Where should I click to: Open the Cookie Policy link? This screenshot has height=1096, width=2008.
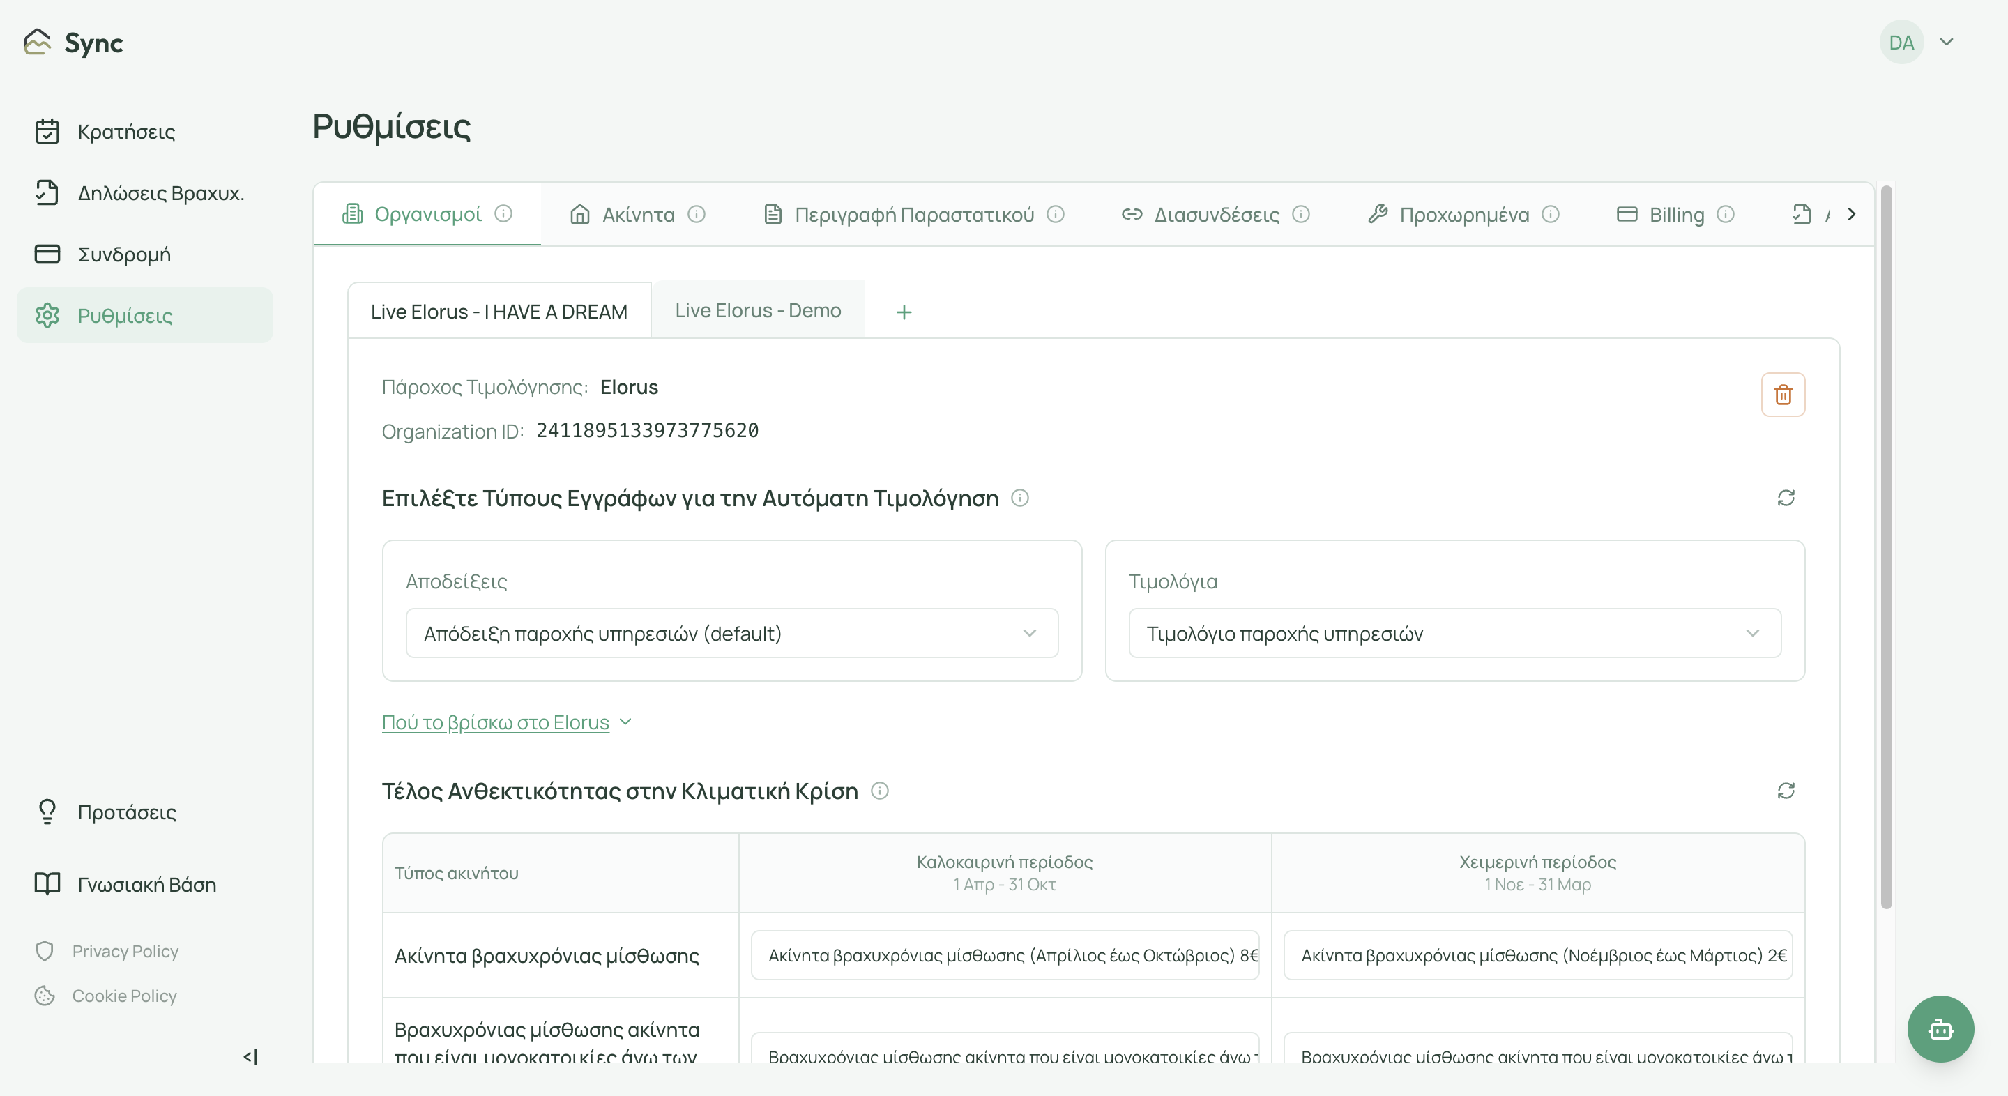click(x=124, y=996)
